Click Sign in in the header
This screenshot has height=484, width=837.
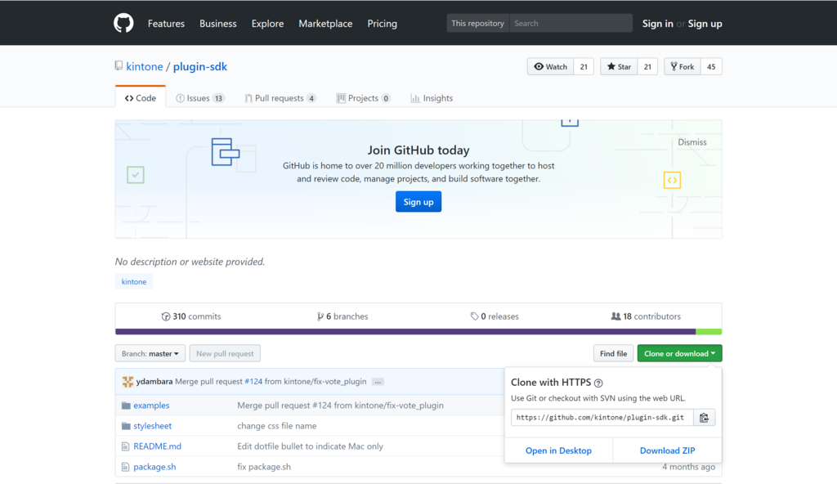click(x=658, y=24)
